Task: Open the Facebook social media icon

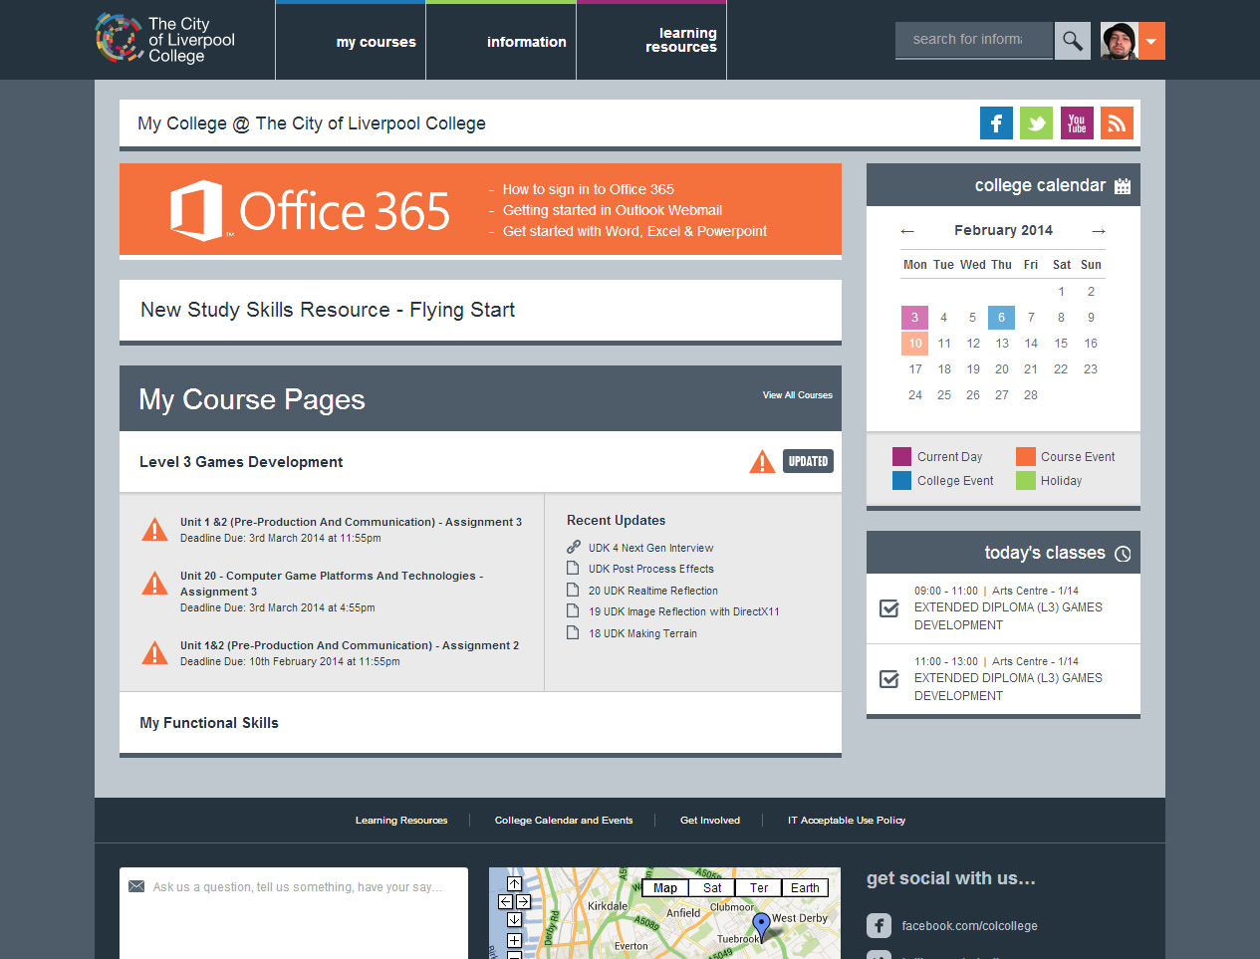Action: (x=995, y=122)
